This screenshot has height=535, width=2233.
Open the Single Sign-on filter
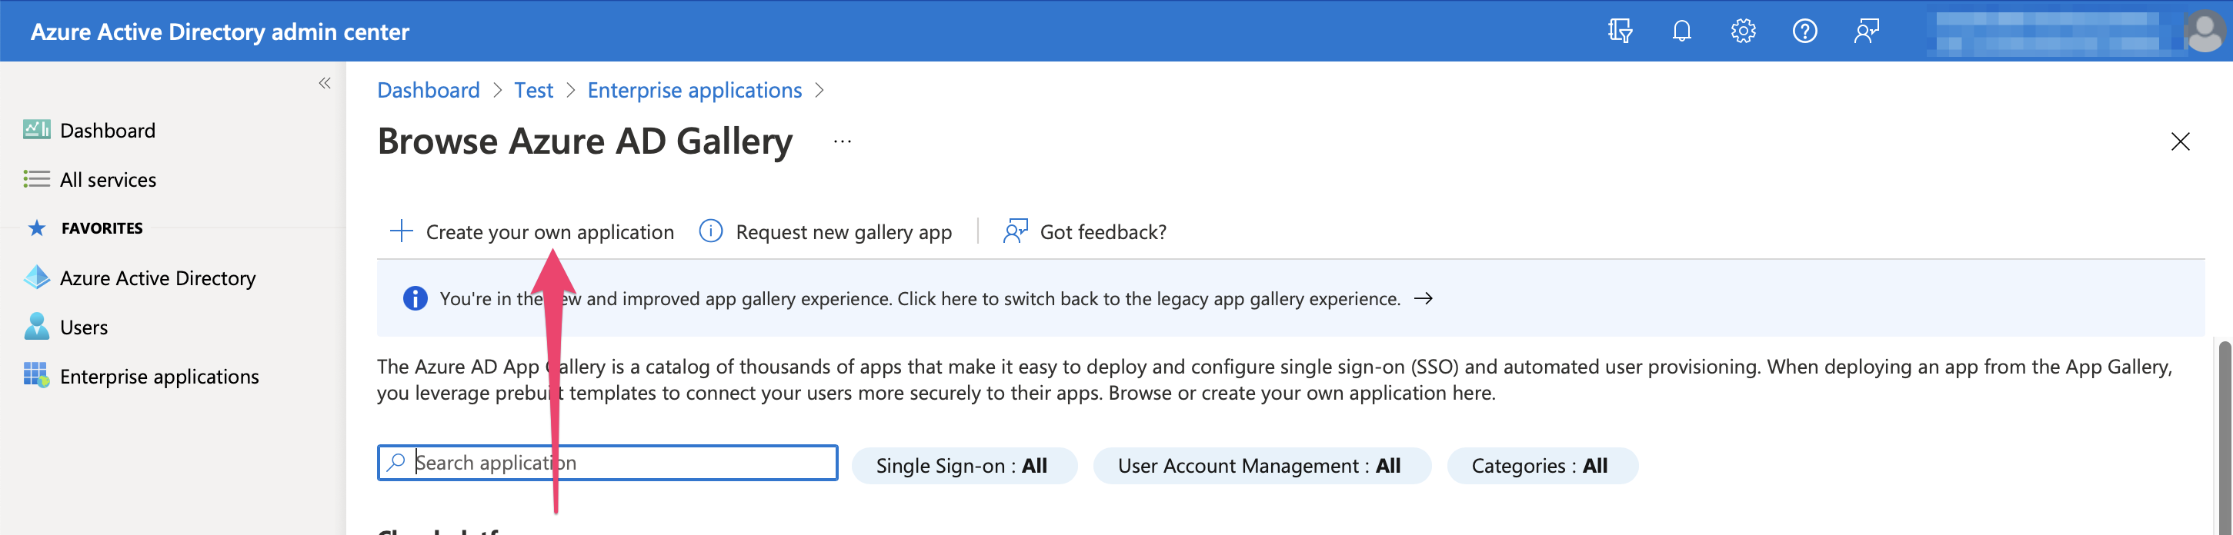point(963,466)
